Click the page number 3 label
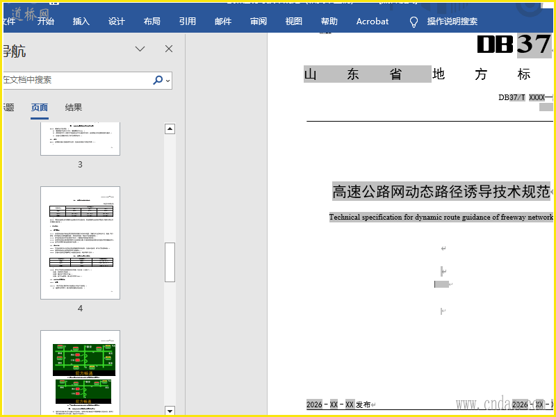The width and height of the screenshot is (556, 417). tap(80, 165)
